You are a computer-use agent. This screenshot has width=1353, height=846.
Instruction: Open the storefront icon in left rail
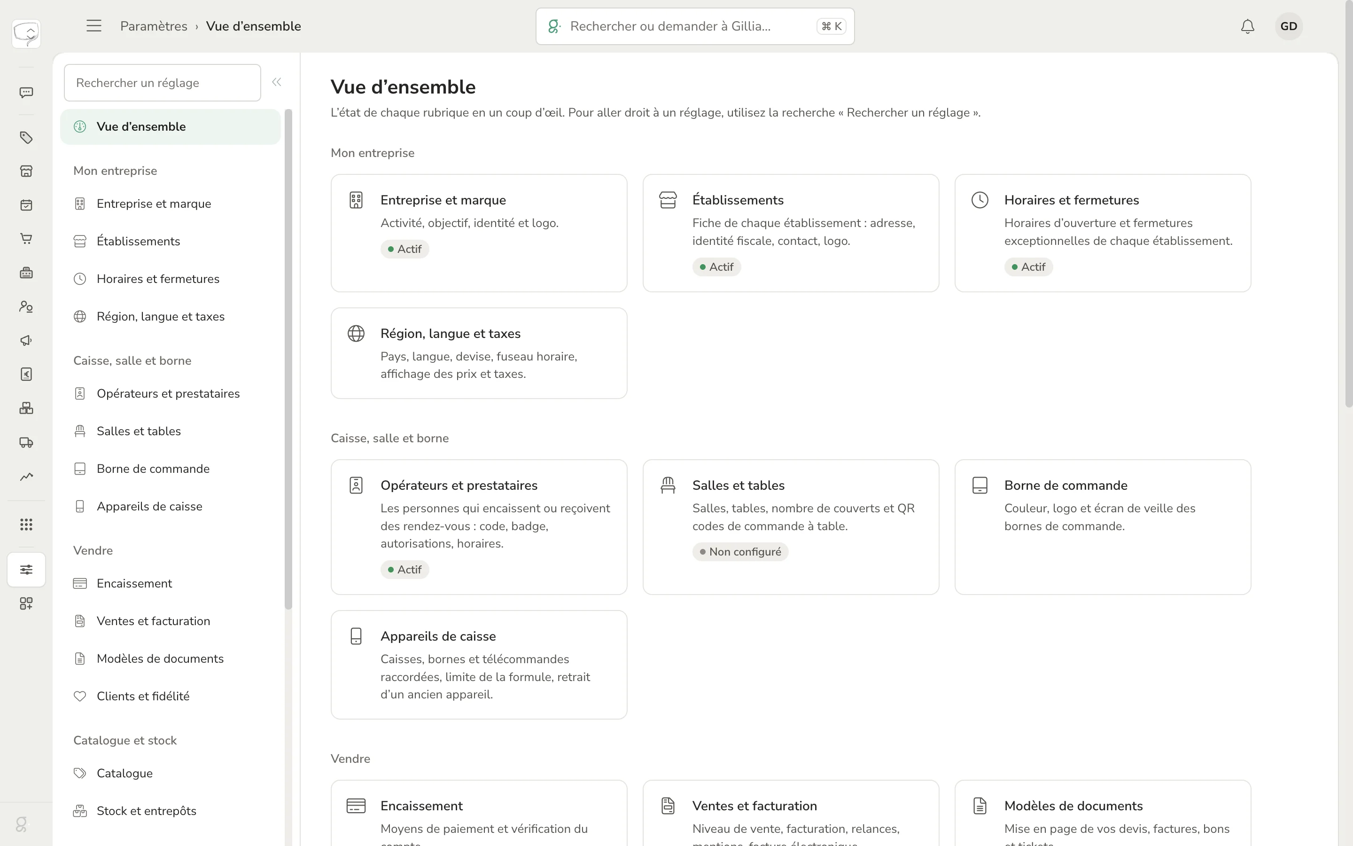pos(26,171)
